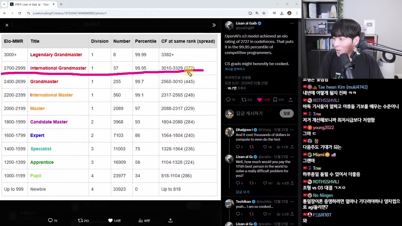View analytics 16만 under the photo

pyautogui.click(x=144, y=221)
